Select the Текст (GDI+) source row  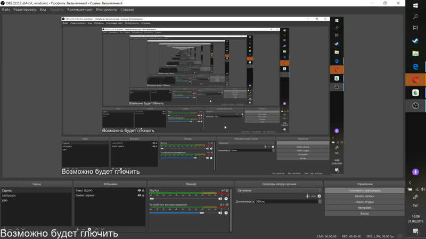click(x=110, y=191)
